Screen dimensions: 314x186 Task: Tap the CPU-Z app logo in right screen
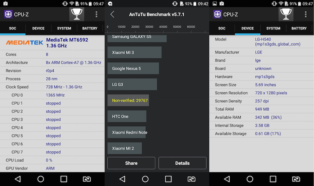pos(217,14)
